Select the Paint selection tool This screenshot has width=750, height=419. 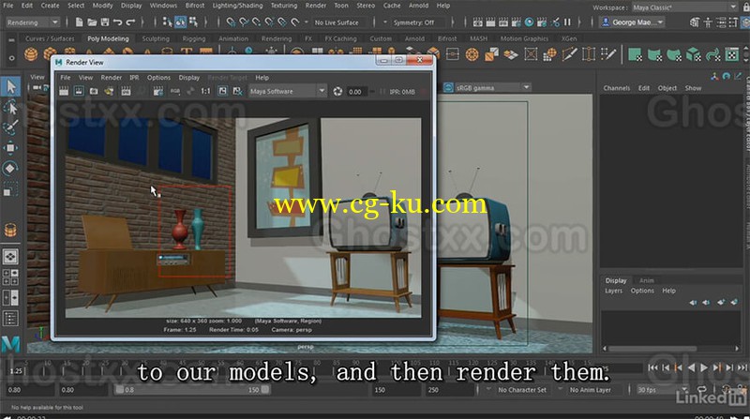[10, 127]
